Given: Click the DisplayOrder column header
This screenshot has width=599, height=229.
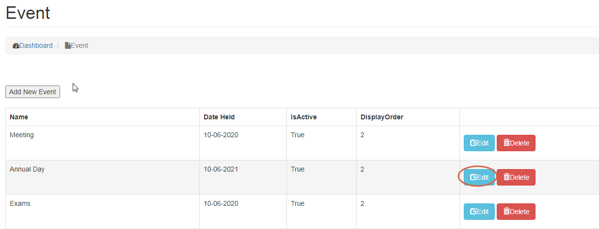Looking at the screenshot, I should click(382, 117).
